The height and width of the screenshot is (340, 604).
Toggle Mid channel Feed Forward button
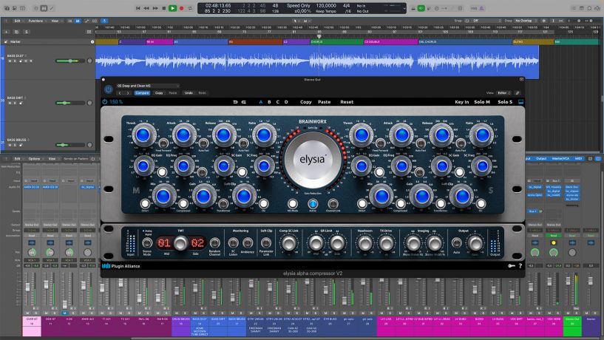click(x=163, y=143)
